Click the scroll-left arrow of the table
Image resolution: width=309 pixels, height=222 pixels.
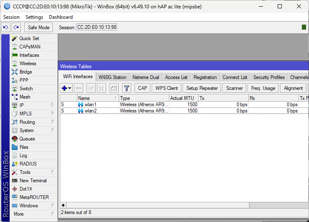[63, 205]
